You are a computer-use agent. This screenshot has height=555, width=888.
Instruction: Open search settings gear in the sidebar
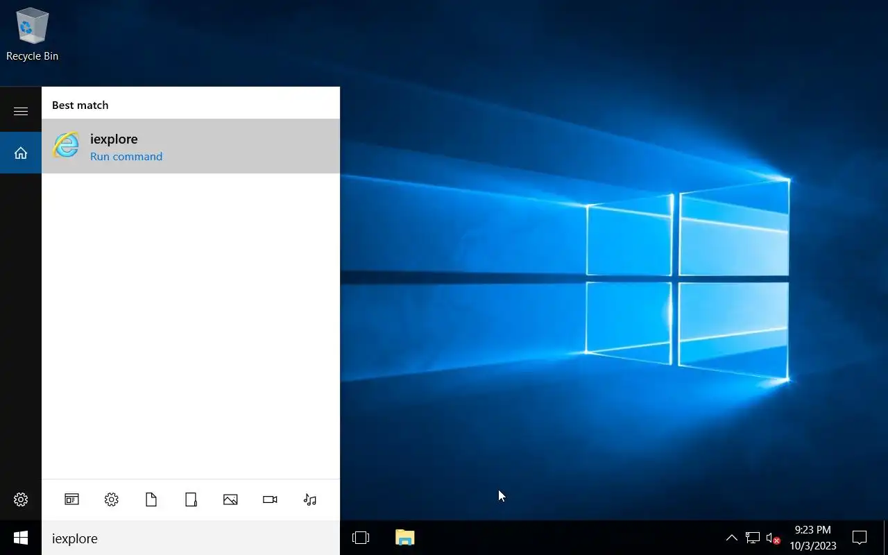pos(21,499)
